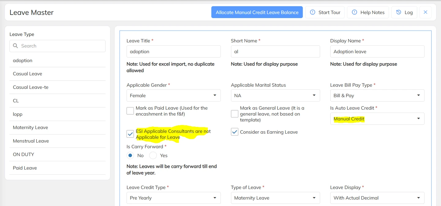
Task: Select No for Is Carry Forward
Action: pyautogui.click(x=130, y=155)
